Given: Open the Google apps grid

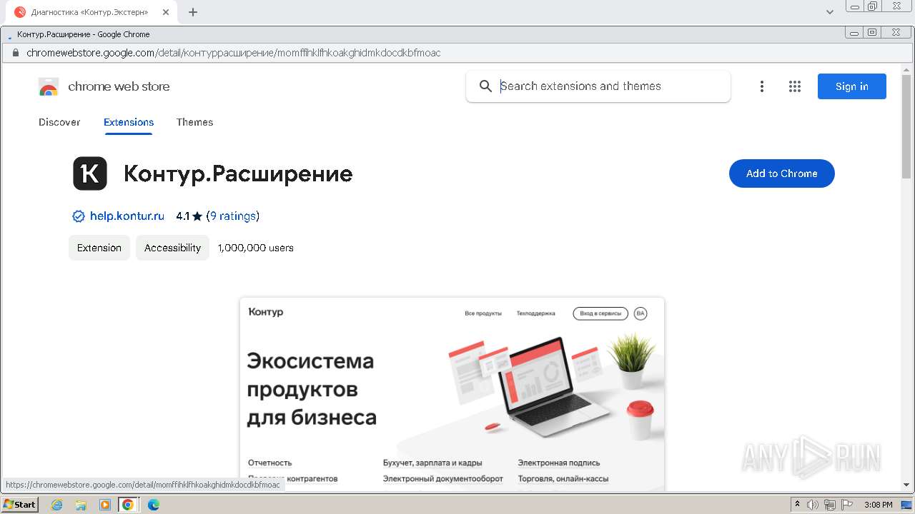Looking at the screenshot, I should [x=795, y=86].
